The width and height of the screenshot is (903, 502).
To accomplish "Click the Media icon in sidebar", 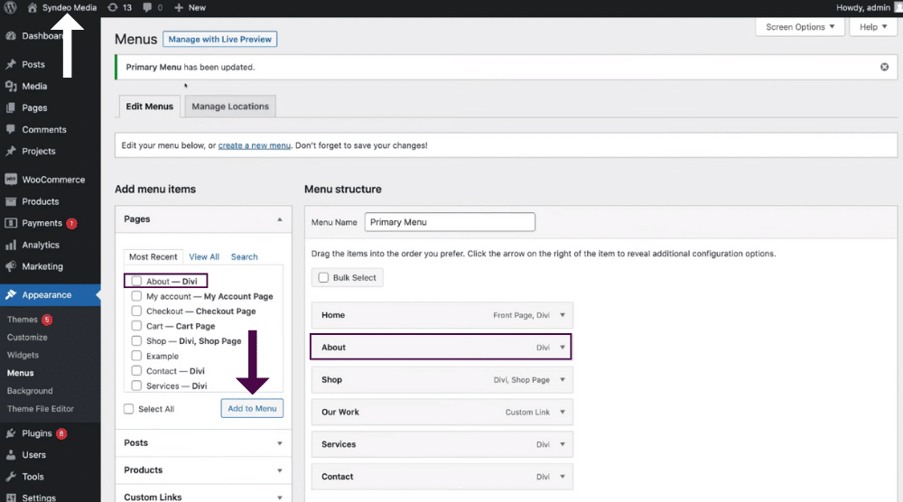I will (11, 86).
